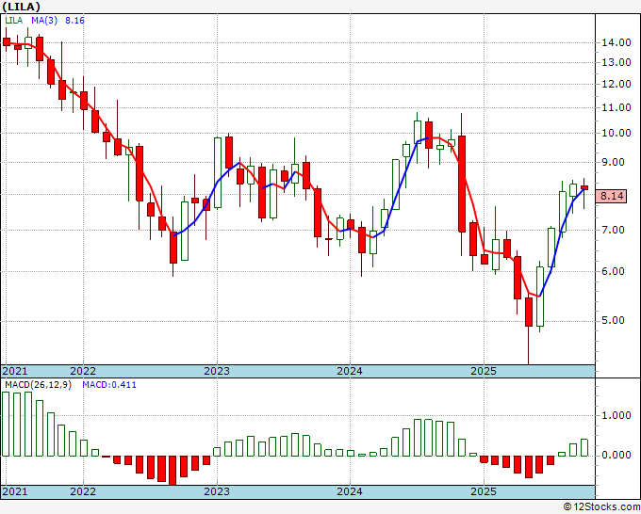641x514 pixels.
Task: Select the MACD:0.411 value readout
Action: coord(109,385)
